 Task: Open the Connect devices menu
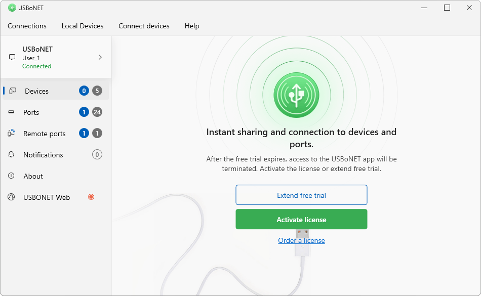coord(144,26)
